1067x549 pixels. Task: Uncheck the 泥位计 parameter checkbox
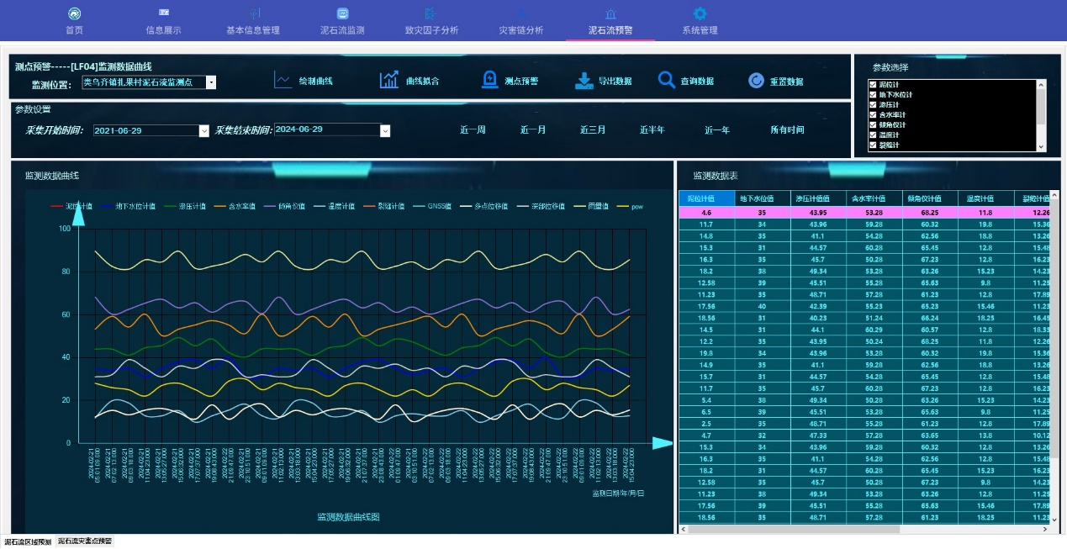point(873,85)
